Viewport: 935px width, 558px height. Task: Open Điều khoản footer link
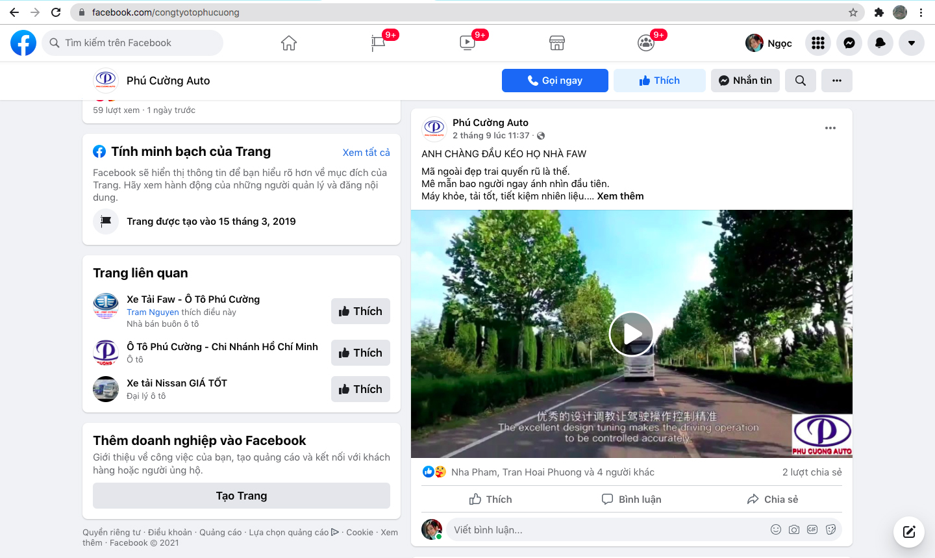pos(170,533)
